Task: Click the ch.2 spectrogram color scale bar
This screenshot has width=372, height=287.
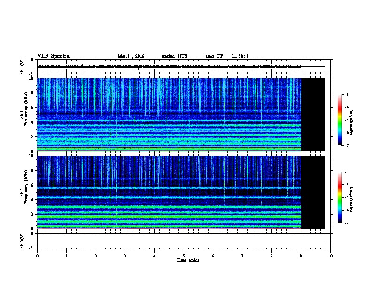Action: 340,197
